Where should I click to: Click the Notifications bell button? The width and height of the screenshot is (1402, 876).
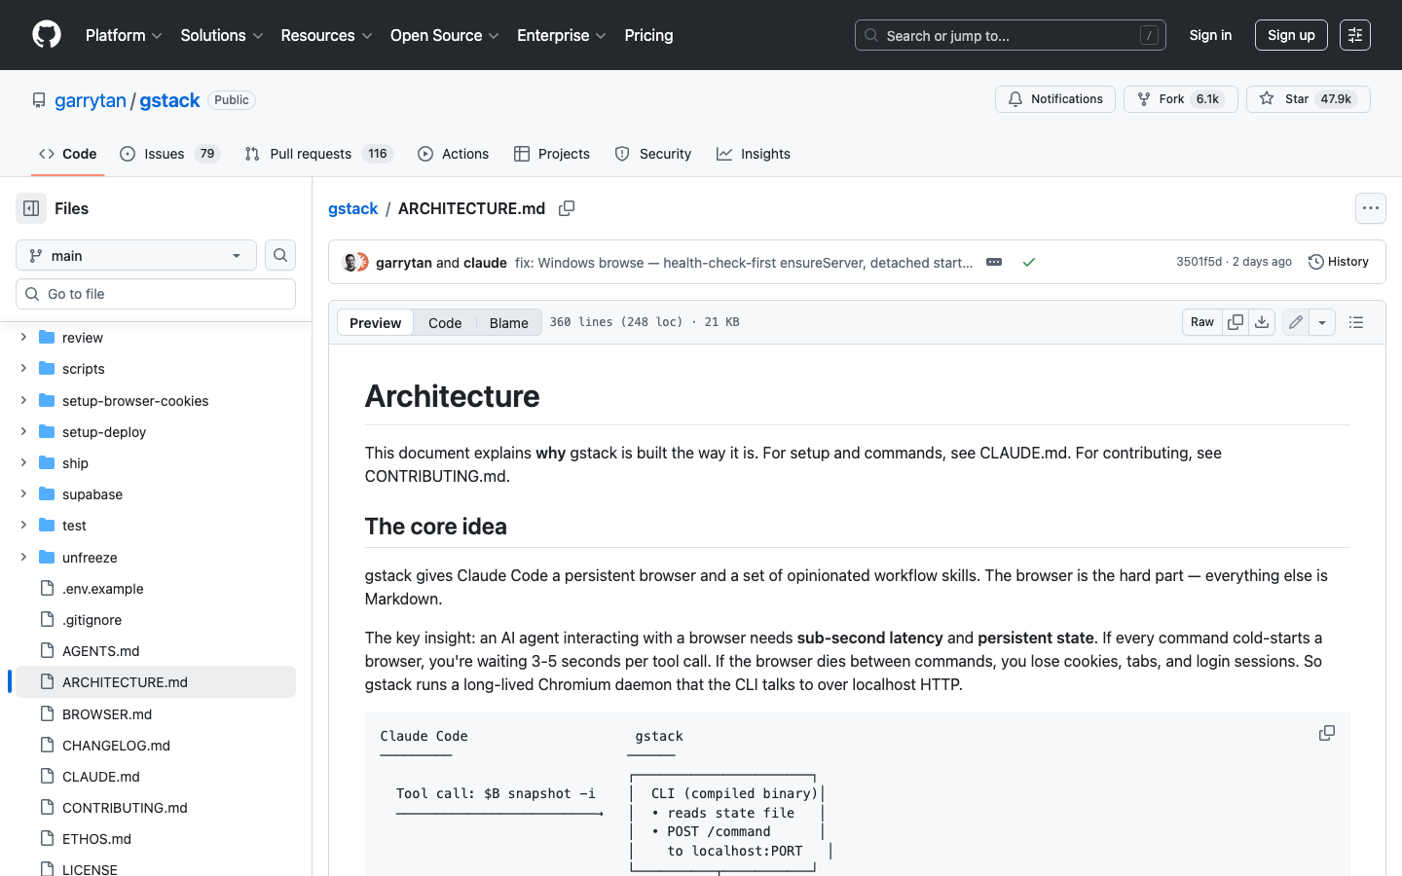point(1055,99)
